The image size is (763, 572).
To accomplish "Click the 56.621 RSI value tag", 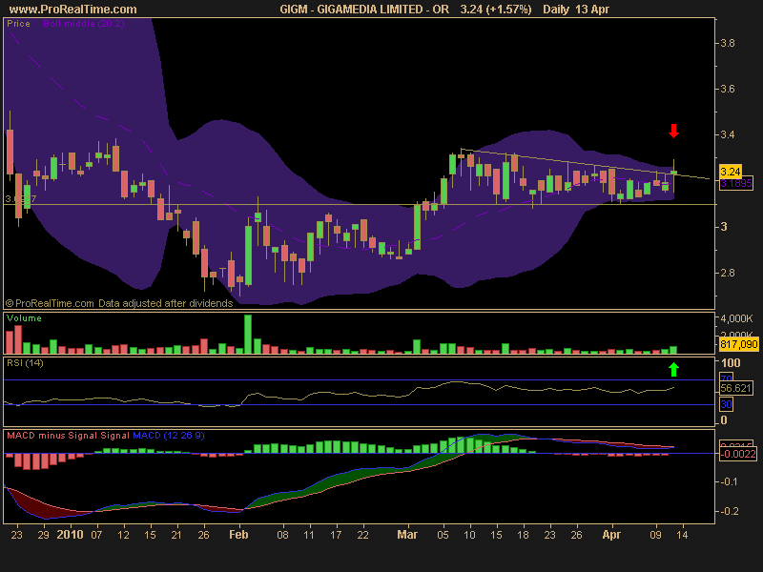I will tap(735, 388).
